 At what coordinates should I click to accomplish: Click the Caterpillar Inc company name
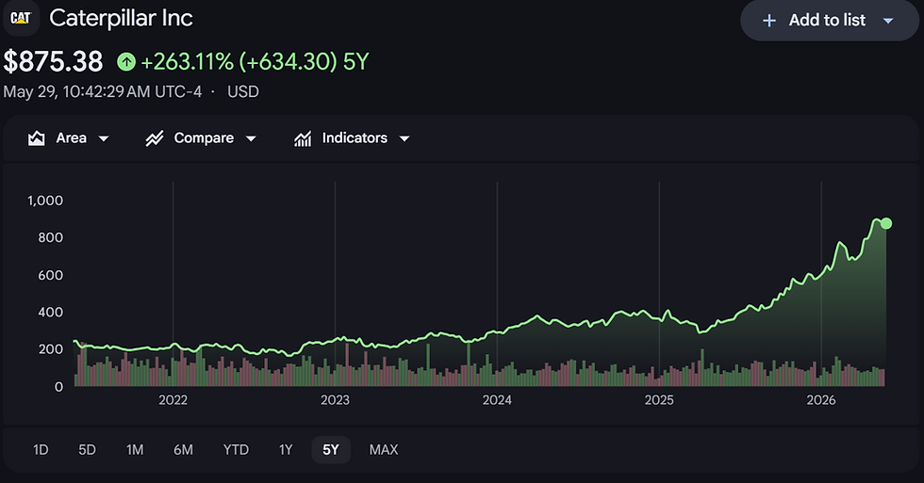121,18
